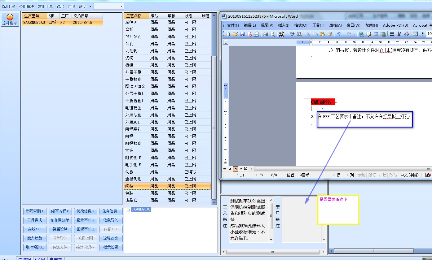Select Word print layout view
Viewport: 432px width, 260px height.
tap(235, 169)
